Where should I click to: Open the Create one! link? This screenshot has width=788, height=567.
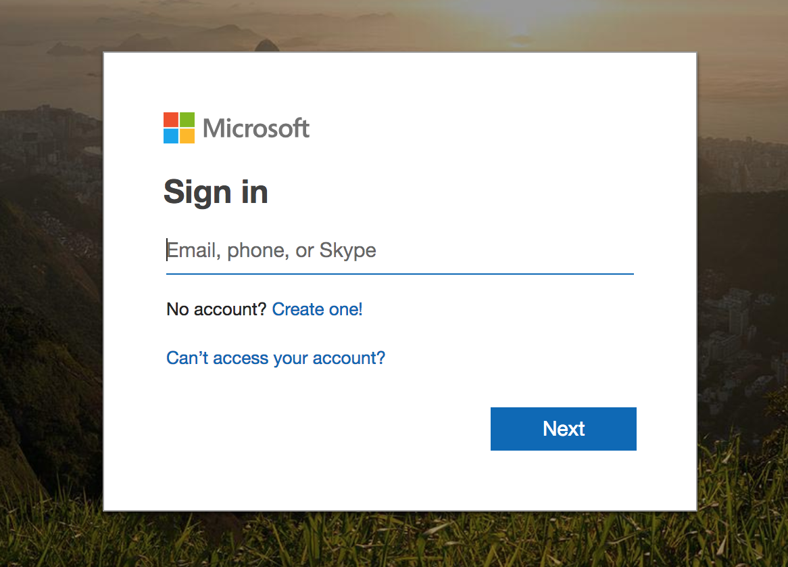[317, 309]
